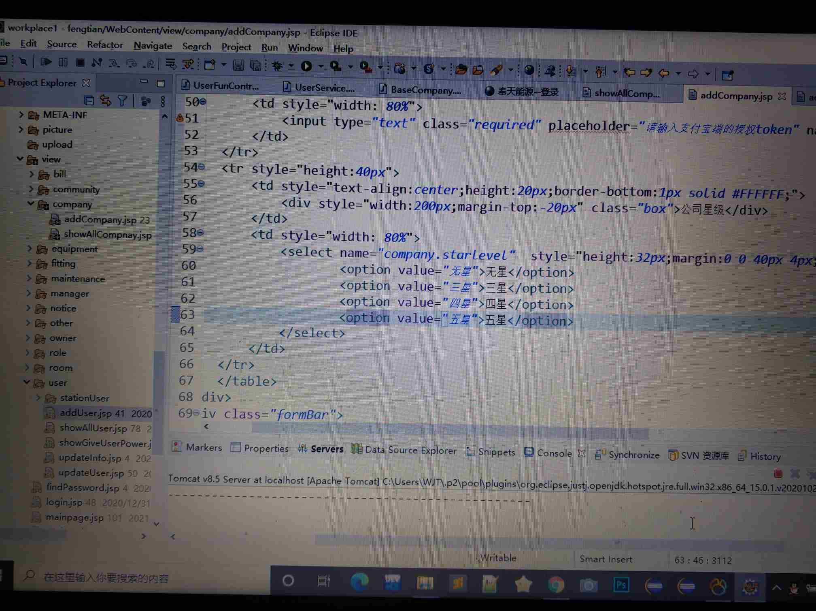Toggle Link with Editor in Project Explorer

coord(106,100)
